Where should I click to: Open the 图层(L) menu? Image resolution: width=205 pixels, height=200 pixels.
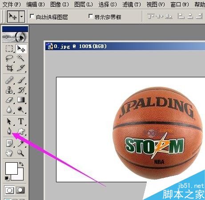point(84,4)
